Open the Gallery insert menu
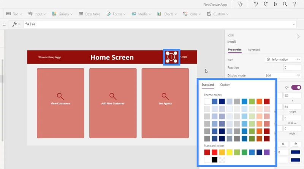Screen dimensions: 304x169 62,14
